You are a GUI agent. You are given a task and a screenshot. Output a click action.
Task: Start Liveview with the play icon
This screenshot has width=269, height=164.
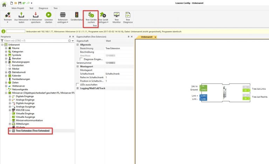(49, 15)
